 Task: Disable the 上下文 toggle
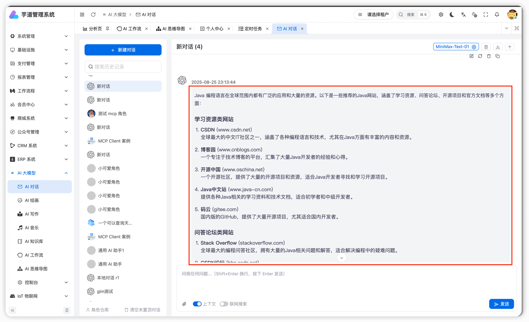(x=197, y=304)
